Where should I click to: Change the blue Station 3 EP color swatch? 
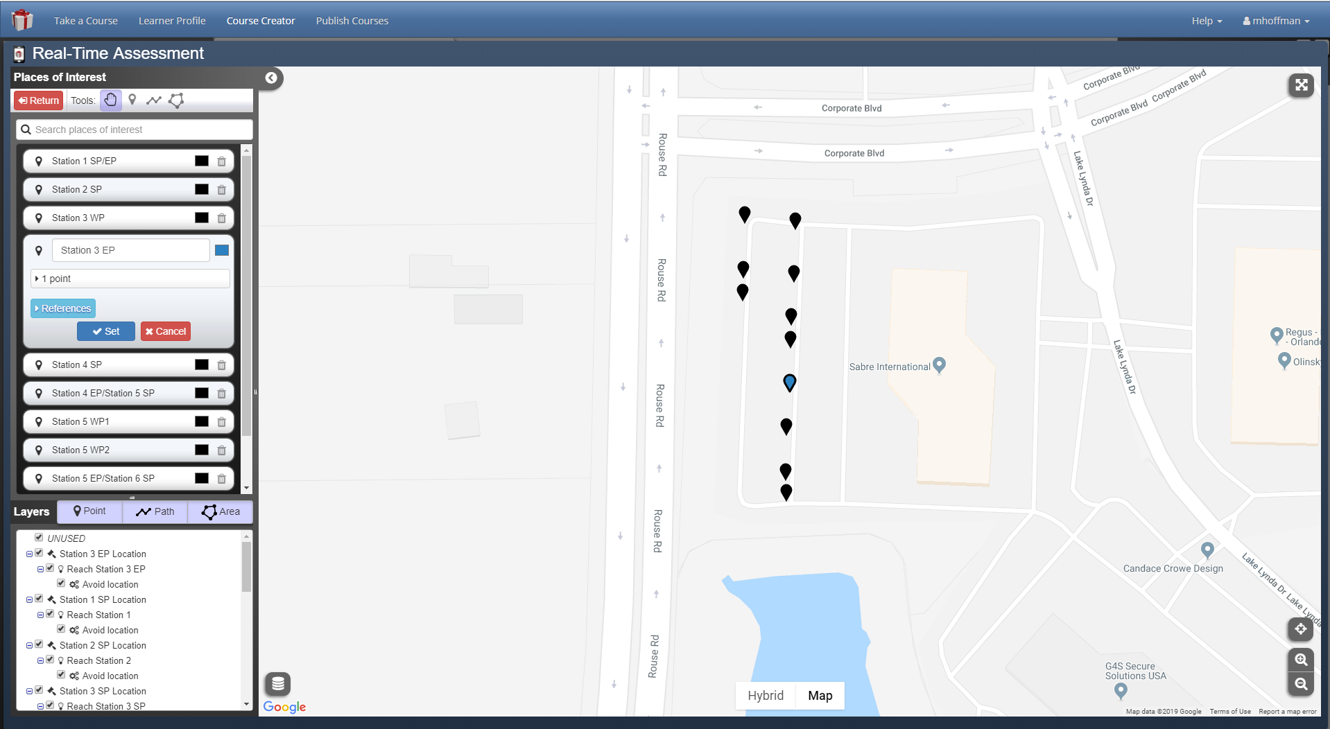point(222,250)
